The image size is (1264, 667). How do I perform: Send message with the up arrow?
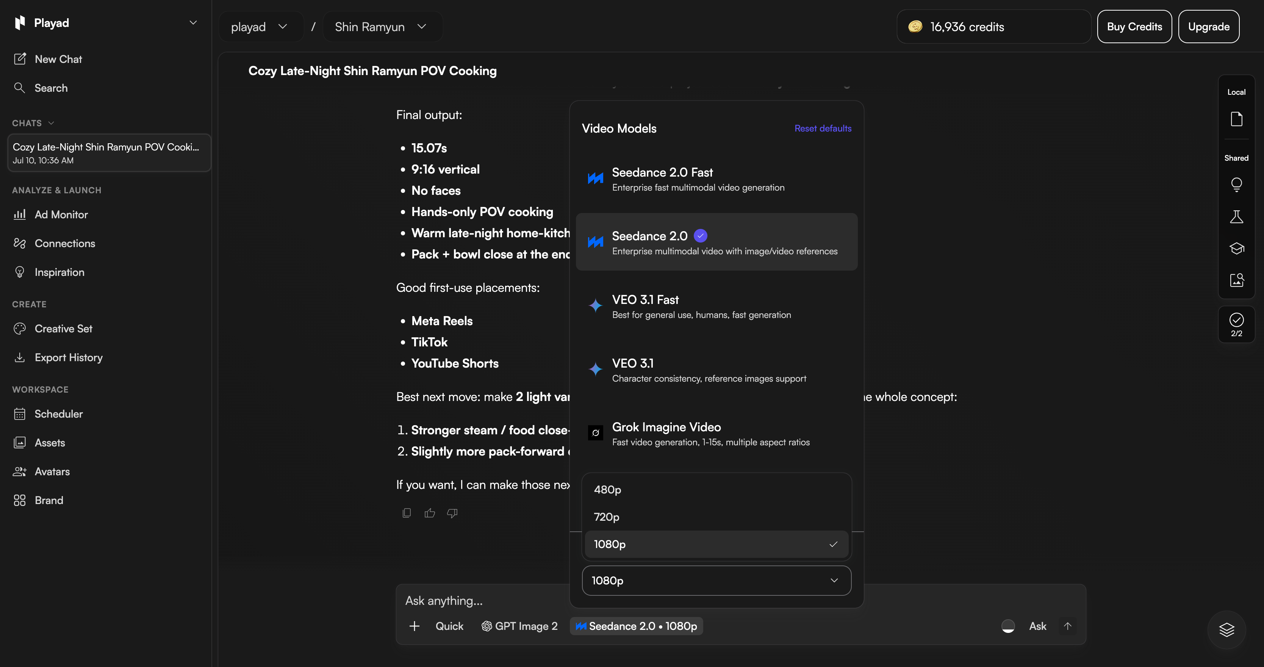1067,626
